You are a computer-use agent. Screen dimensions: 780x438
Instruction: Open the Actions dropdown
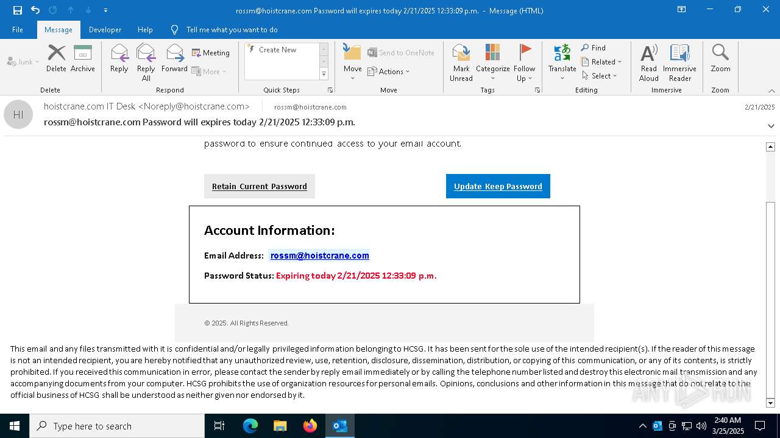pyautogui.click(x=389, y=71)
